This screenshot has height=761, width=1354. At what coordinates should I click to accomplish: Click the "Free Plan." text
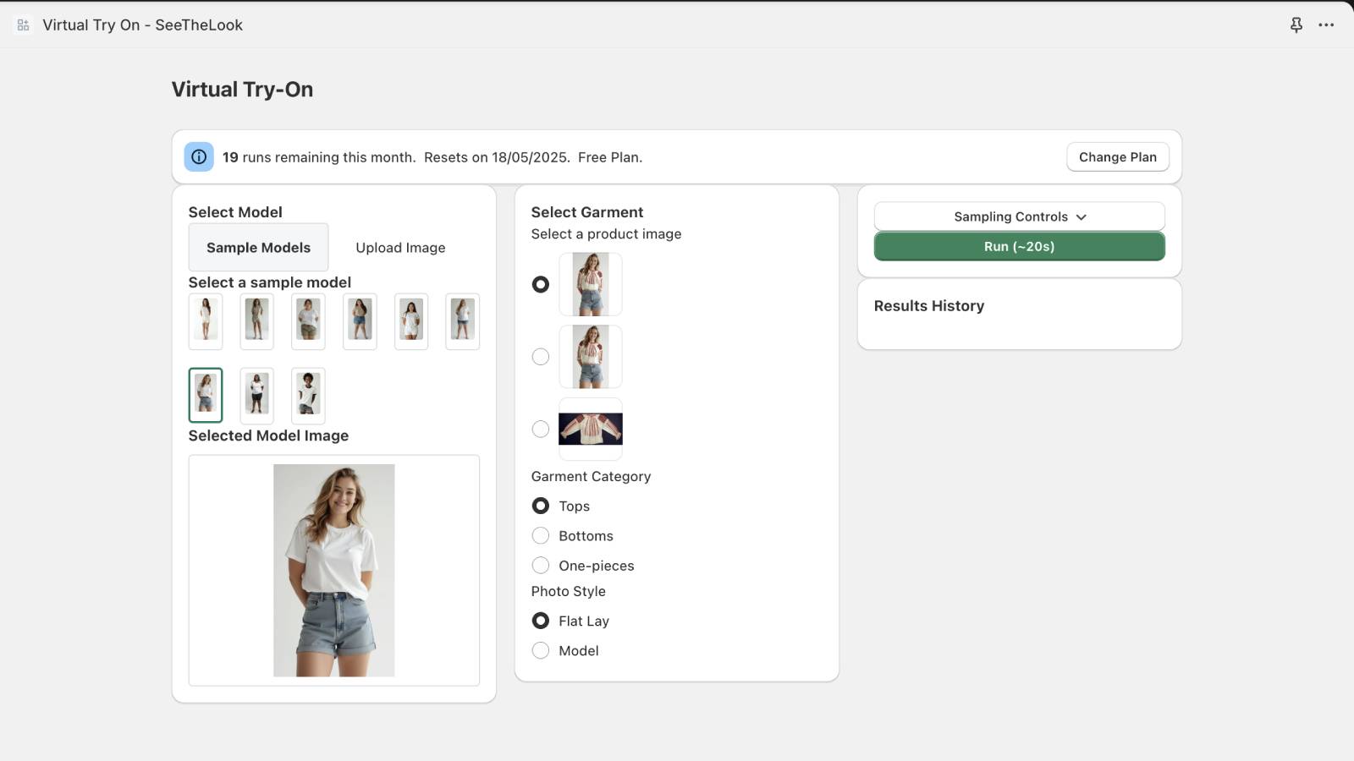point(610,157)
